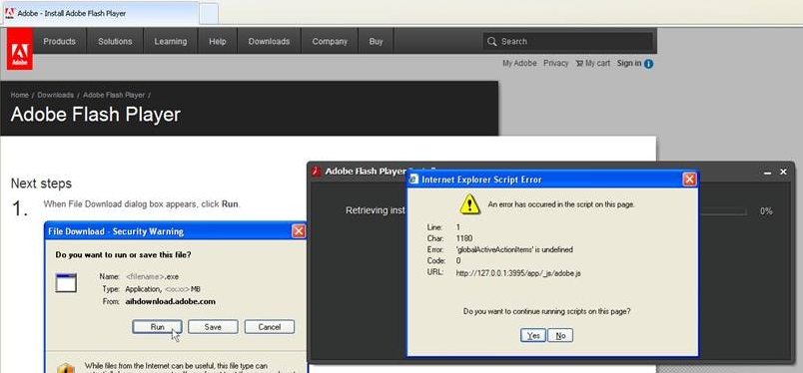Click the Char value 1180
The width and height of the screenshot is (803, 373).
[x=464, y=238]
